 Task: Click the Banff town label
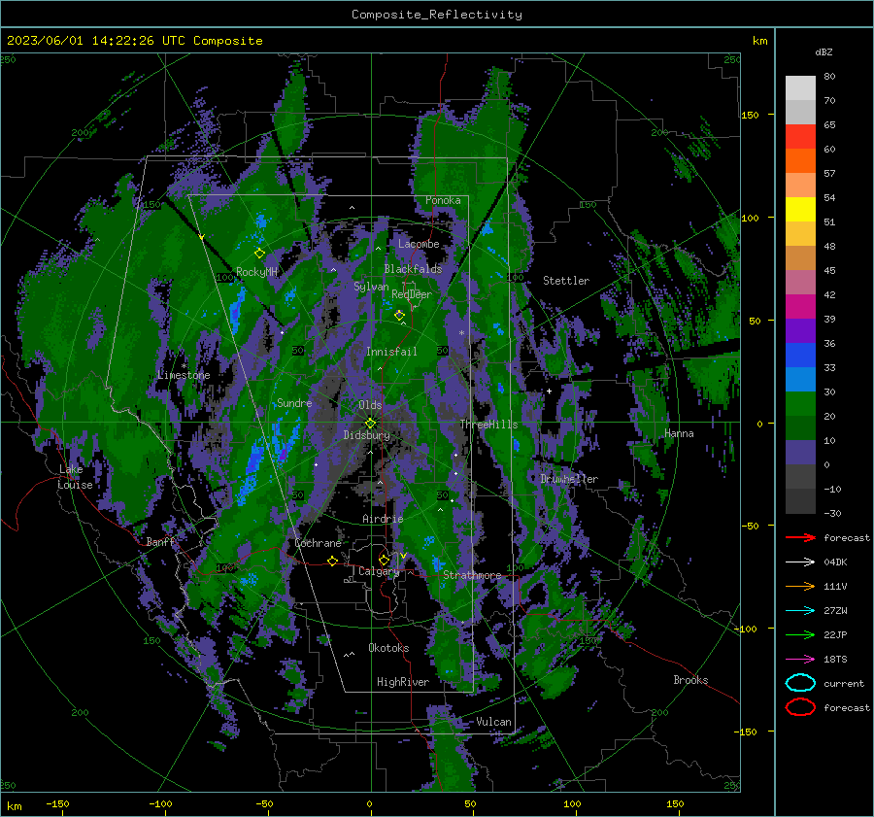160,542
